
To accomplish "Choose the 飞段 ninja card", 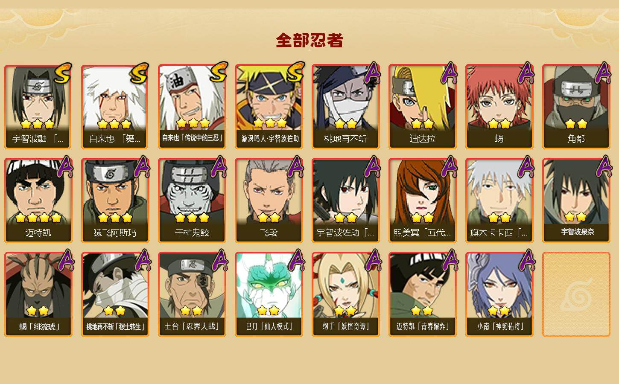I will coord(269,201).
